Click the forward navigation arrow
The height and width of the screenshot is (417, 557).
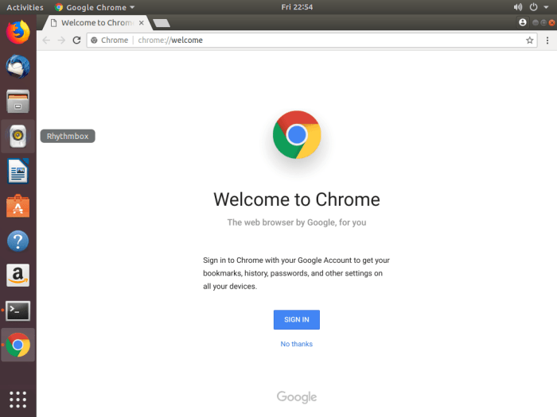(x=61, y=40)
